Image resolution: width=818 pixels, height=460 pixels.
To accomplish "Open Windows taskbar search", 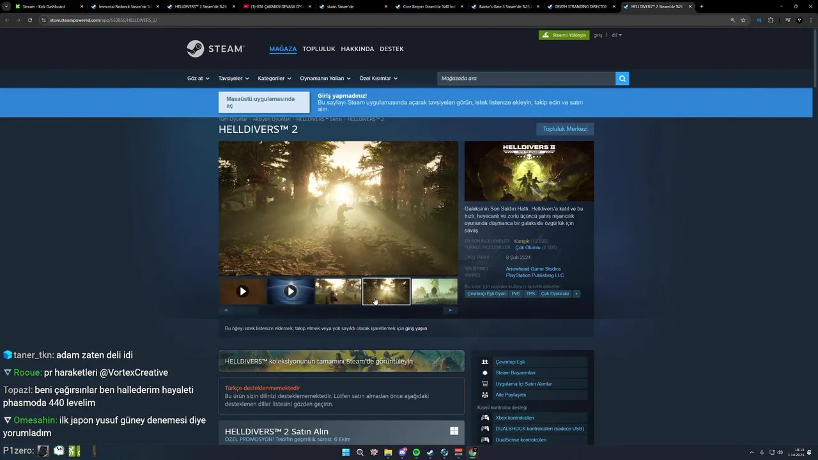I will coord(360,452).
